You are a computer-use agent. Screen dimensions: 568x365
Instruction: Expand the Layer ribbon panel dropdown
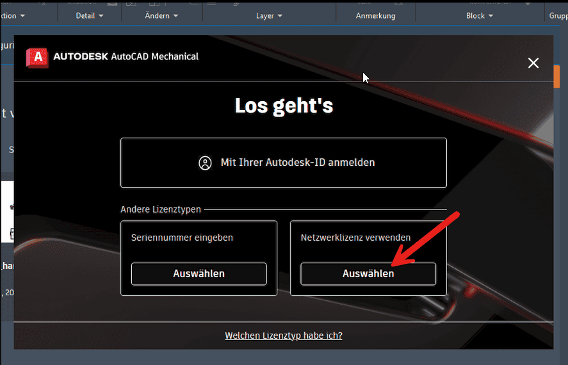click(x=269, y=16)
